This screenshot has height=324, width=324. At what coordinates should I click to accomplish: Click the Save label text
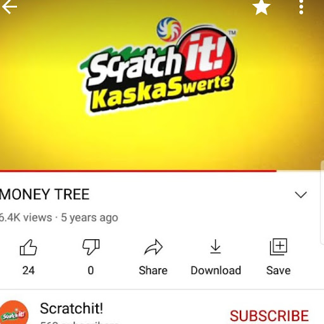click(278, 270)
